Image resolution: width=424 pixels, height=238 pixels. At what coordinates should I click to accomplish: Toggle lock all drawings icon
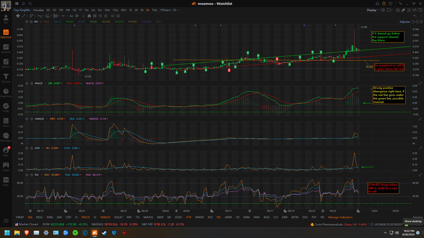[x=95, y=16]
